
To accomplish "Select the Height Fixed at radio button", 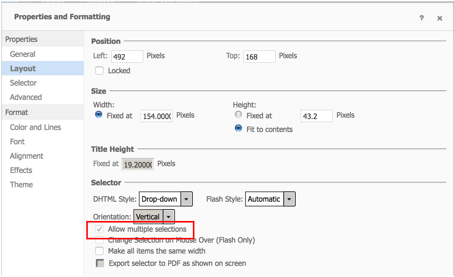I will [x=239, y=115].
